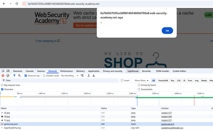Sort requests by Initiator column header

click(185, 108)
